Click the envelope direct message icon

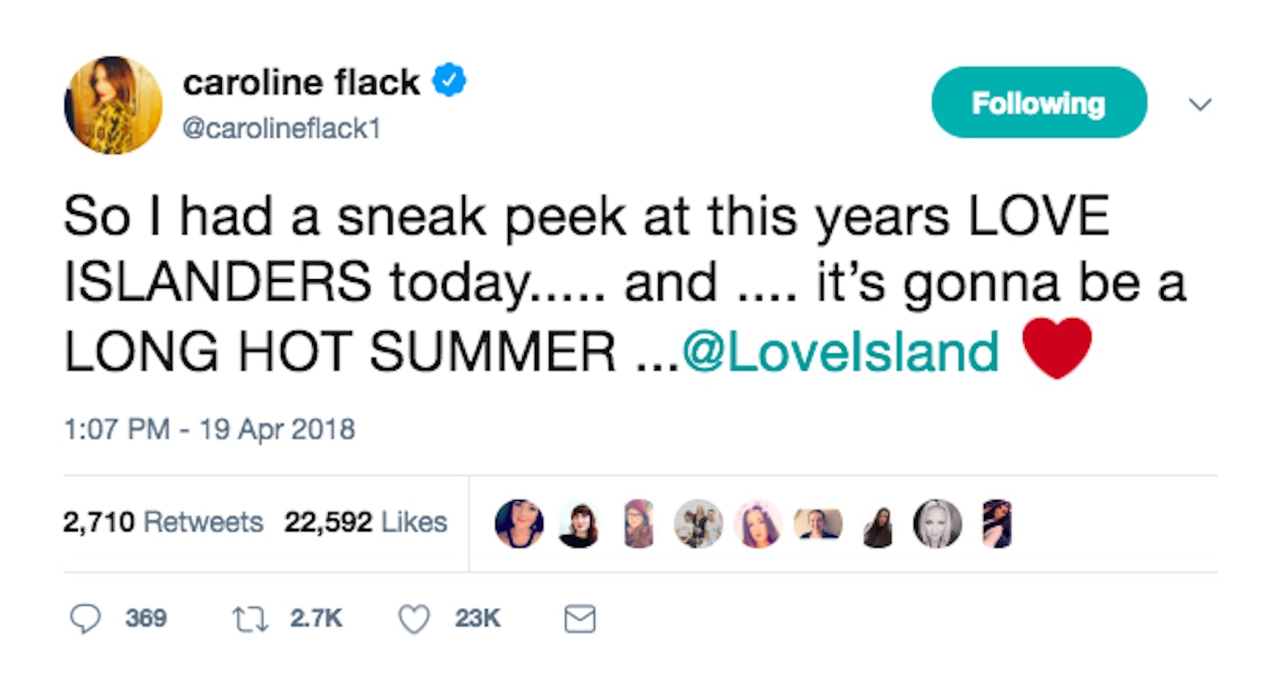tap(580, 618)
